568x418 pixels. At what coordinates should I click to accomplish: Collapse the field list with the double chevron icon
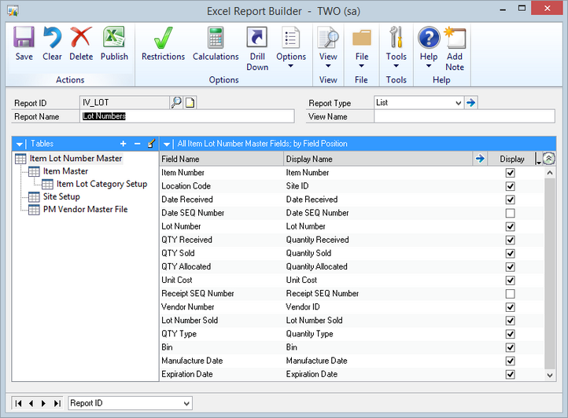pyautogui.click(x=549, y=158)
